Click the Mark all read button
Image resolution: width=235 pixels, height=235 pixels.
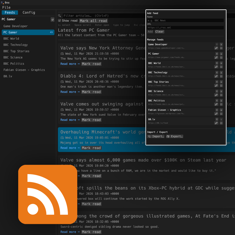[x=94, y=21]
